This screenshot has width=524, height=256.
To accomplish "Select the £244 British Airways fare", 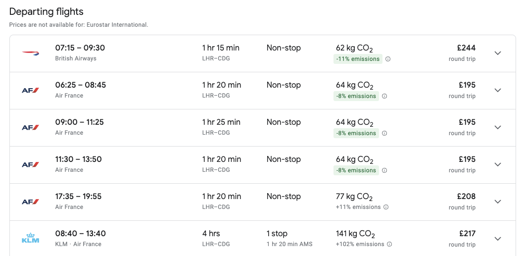I will [466, 48].
